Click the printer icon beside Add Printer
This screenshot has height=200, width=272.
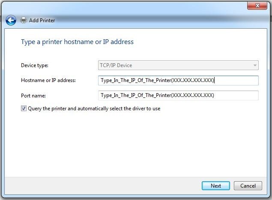(x=24, y=20)
